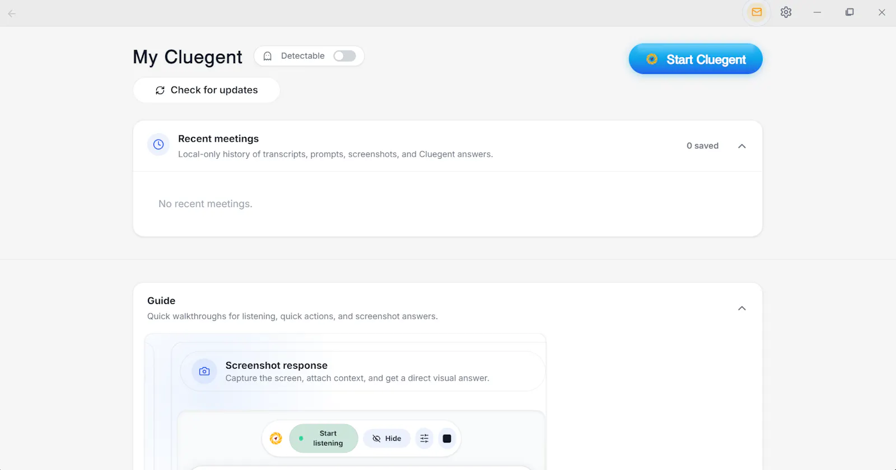Click the Cluegent logo in guide toolbar
896x470 pixels.
pos(276,439)
